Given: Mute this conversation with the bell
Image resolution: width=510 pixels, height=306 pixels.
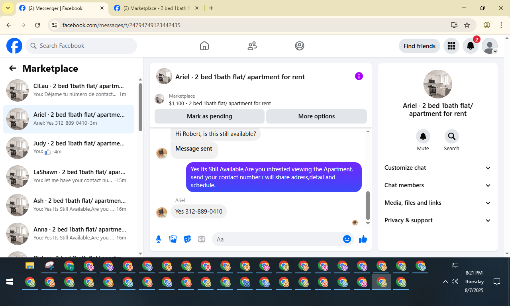Looking at the screenshot, I should 423,136.
